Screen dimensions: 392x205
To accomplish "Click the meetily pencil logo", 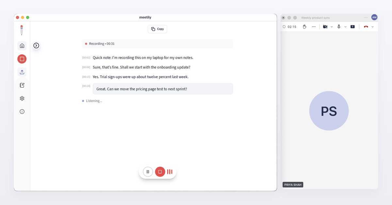I will point(22,30).
